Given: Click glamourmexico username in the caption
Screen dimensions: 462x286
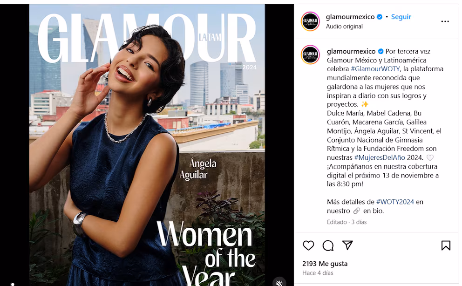Looking at the screenshot, I should [x=351, y=51].
